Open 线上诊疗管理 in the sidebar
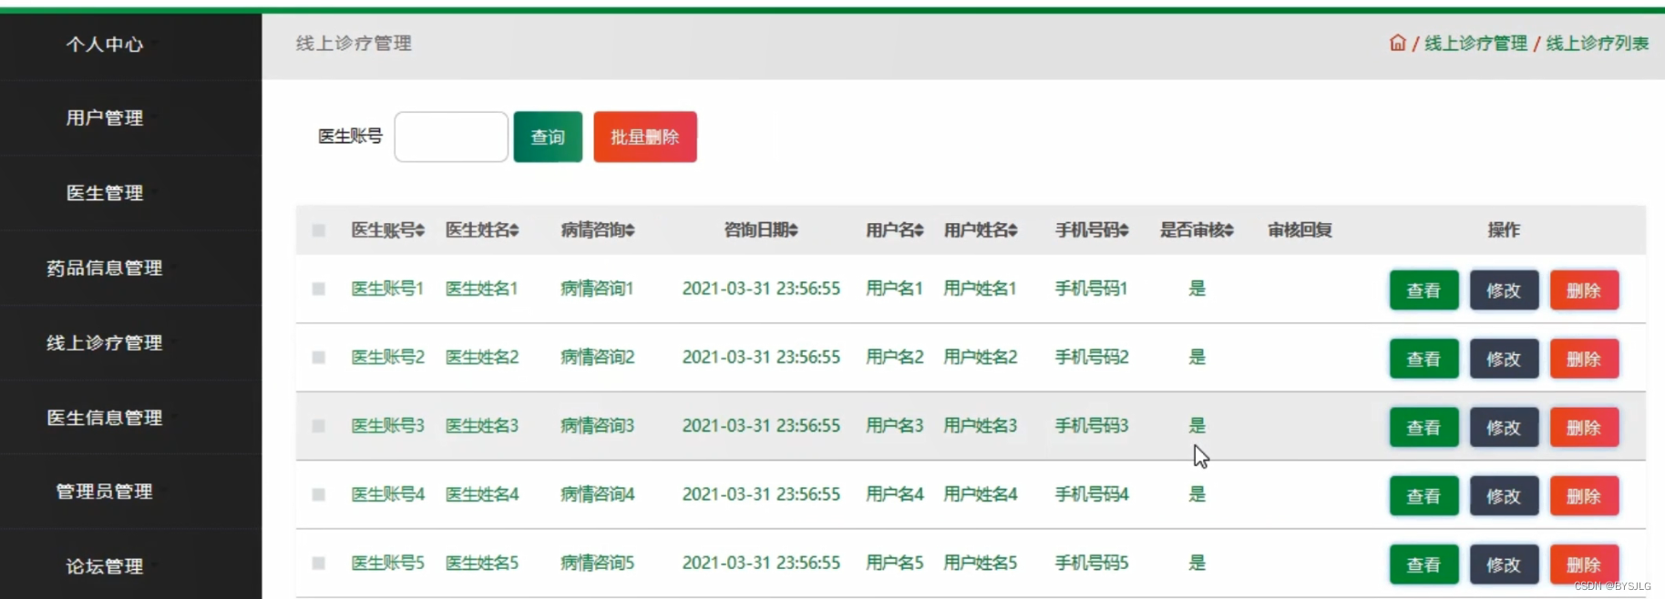The image size is (1665, 599). [104, 342]
